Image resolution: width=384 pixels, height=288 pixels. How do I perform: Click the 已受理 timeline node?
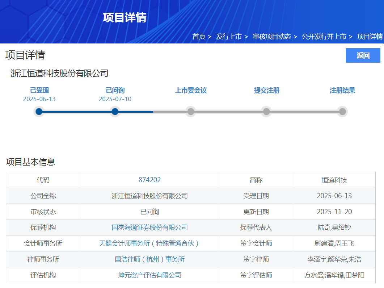[39, 112]
